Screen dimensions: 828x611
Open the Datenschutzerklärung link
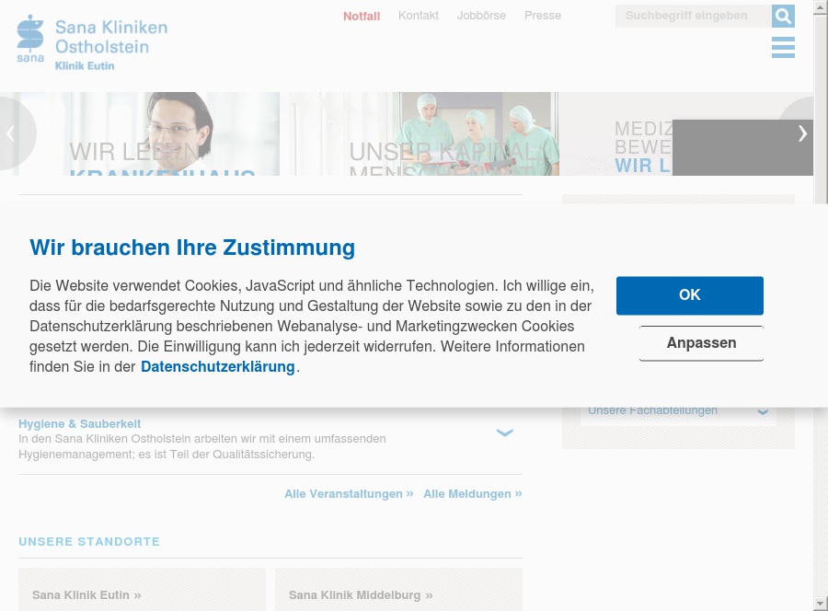[217, 367]
